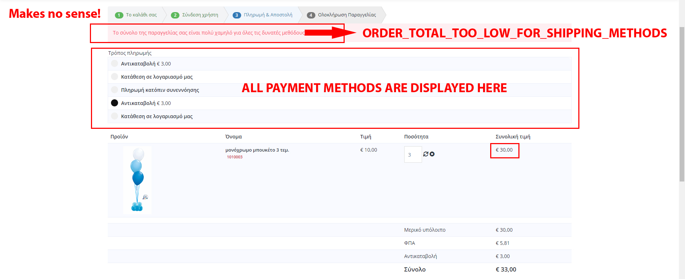Open the blue balloon bouquet product image
The height and width of the screenshot is (279, 685).
(x=137, y=180)
